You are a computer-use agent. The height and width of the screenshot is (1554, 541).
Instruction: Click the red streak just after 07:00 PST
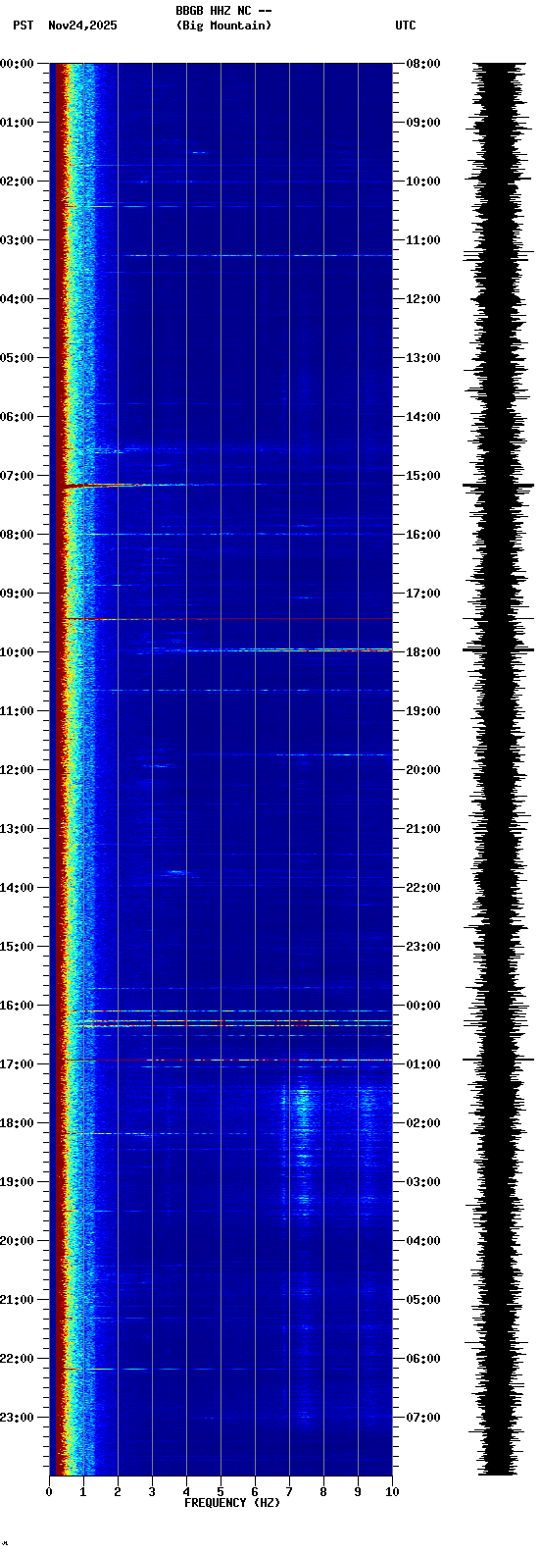(x=103, y=486)
